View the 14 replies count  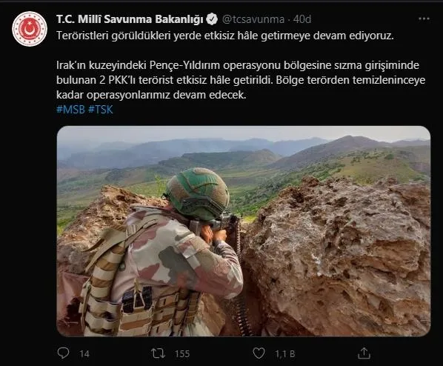[x=84, y=354]
